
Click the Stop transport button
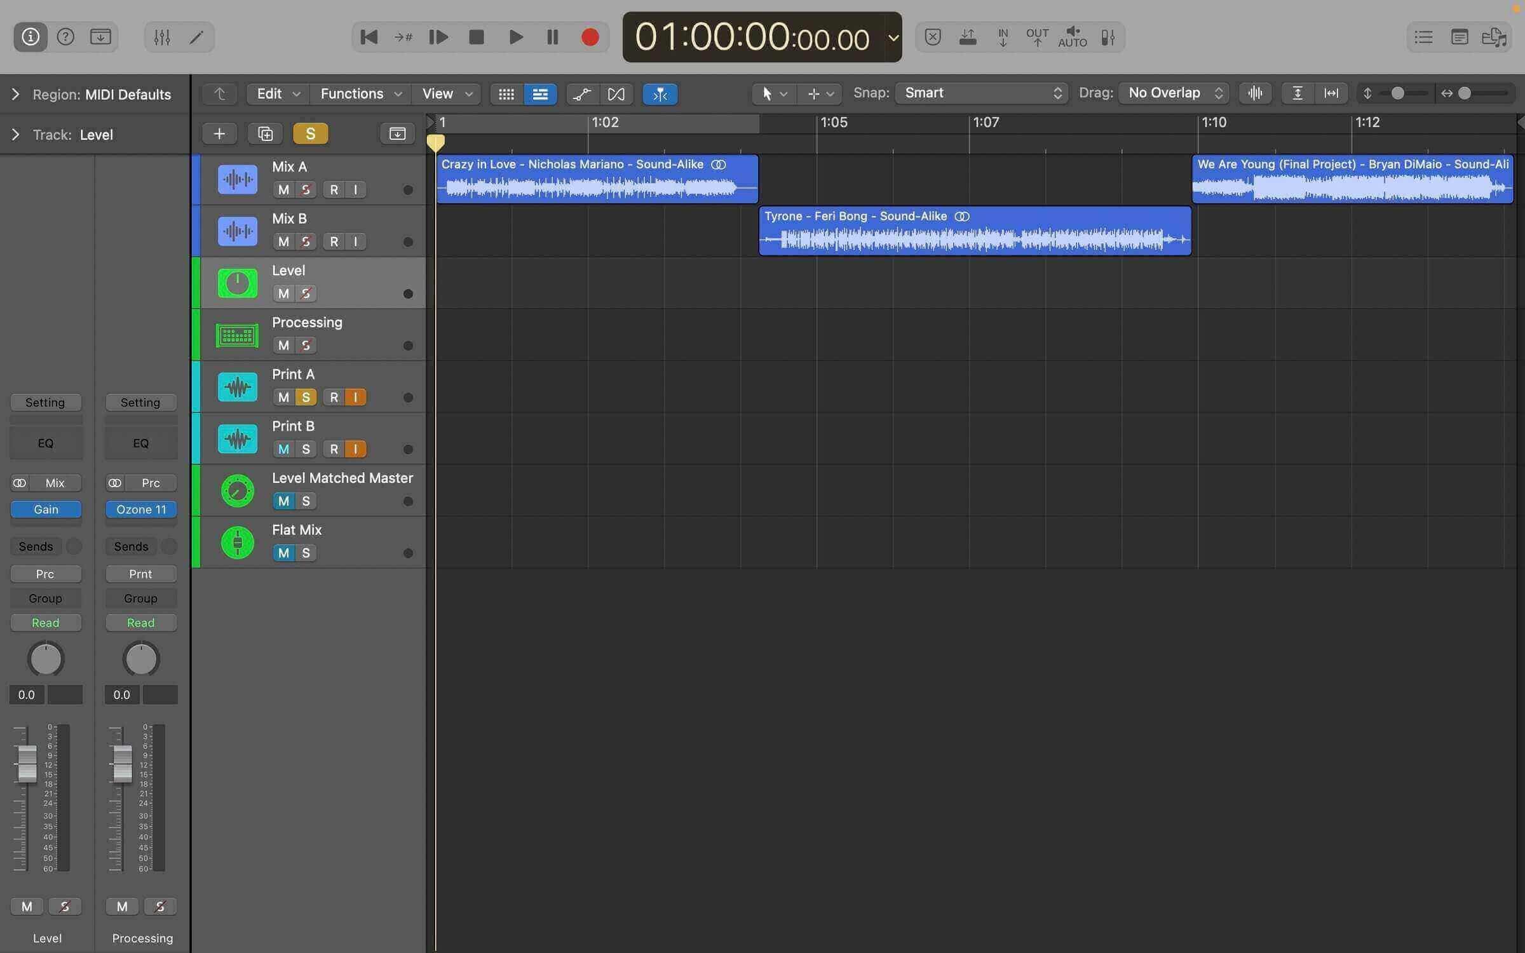click(477, 37)
